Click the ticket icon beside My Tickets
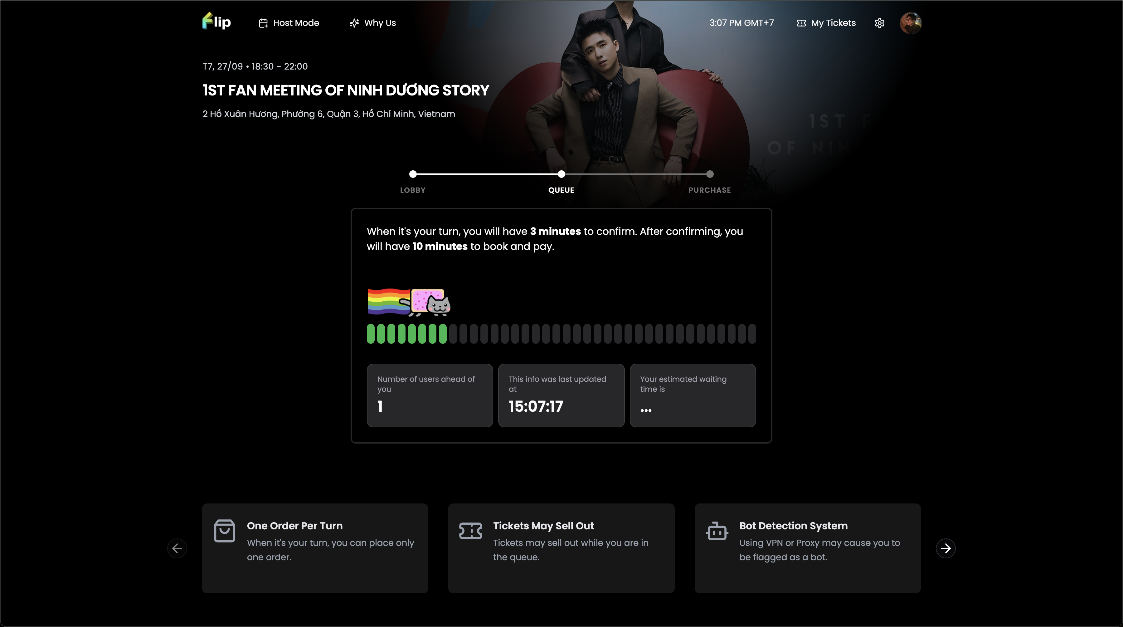Viewport: 1123px width, 627px height. coord(801,23)
